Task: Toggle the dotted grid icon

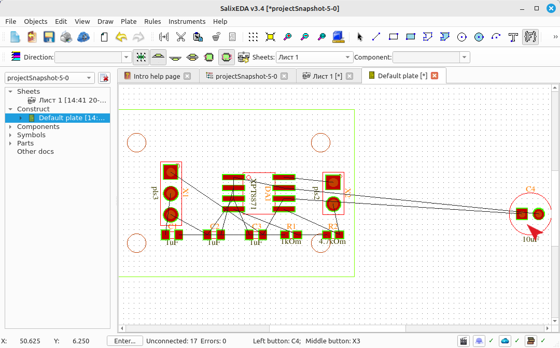Action: click(x=253, y=37)
